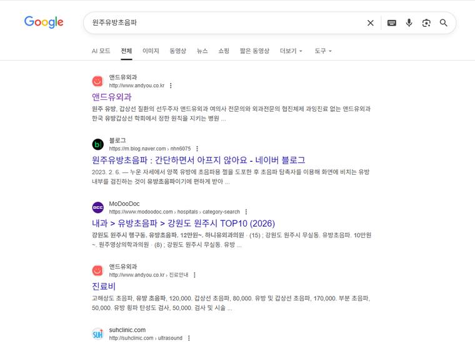Screen dimensions: 475x342
Task: Click the snippet starting 고해상도 초음파
Action: [231, 303]
